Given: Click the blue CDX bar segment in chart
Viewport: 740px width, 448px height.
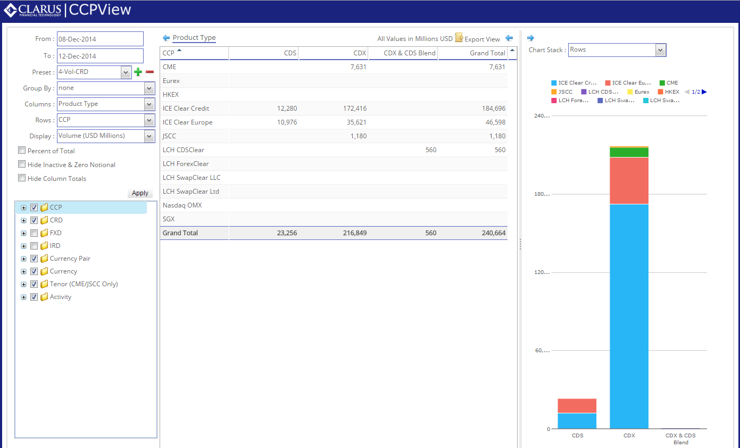Looking at the screenshot, I should point(629,316).
